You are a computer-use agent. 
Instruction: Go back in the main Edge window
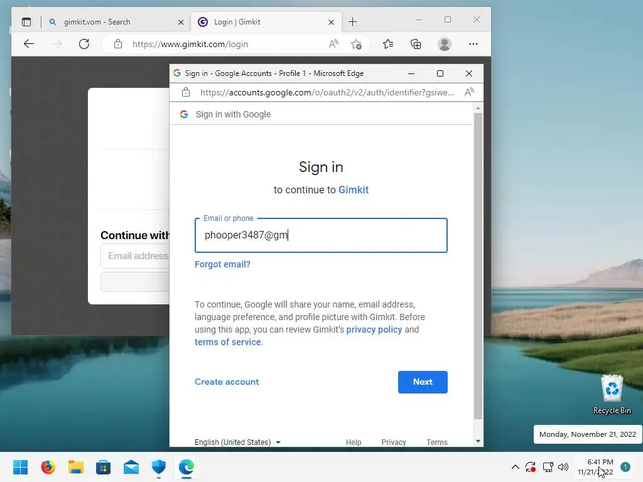point(29,44)
